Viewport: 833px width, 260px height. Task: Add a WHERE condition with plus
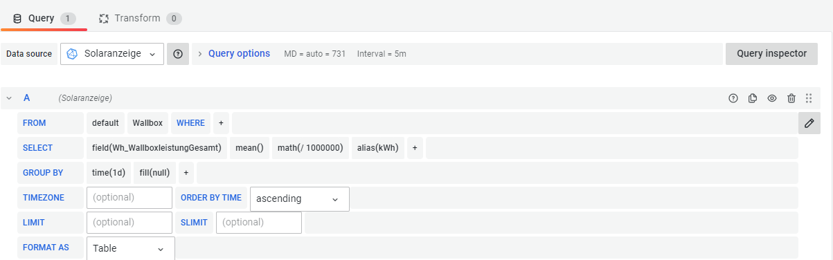pos(221,123)
